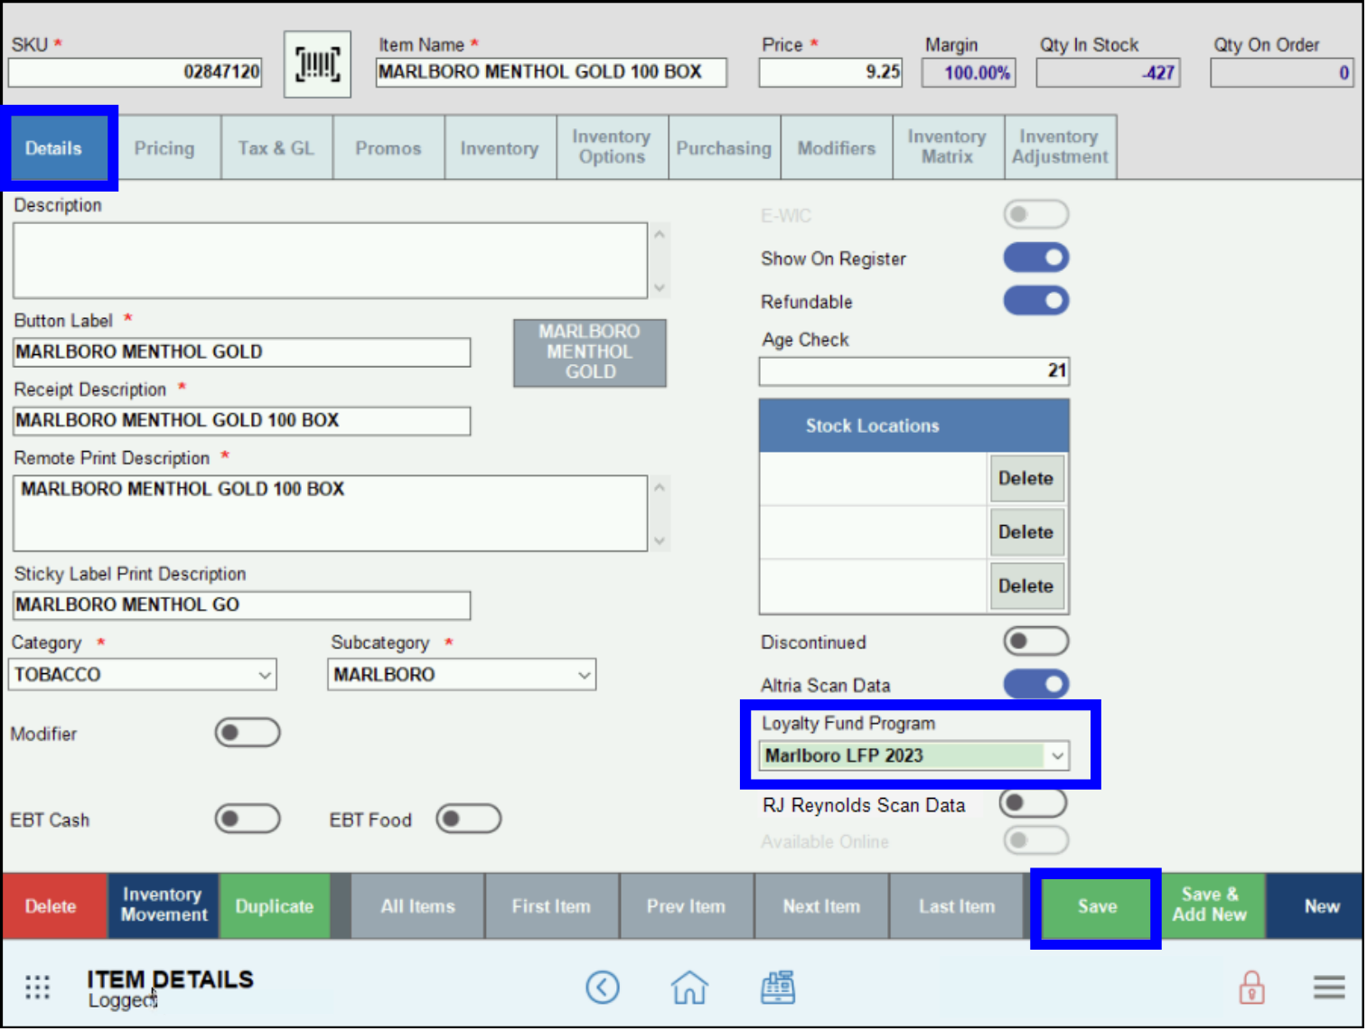Click Save & Add New button
This screenshot has width=1367, height=1031.
click(1211, 906)
